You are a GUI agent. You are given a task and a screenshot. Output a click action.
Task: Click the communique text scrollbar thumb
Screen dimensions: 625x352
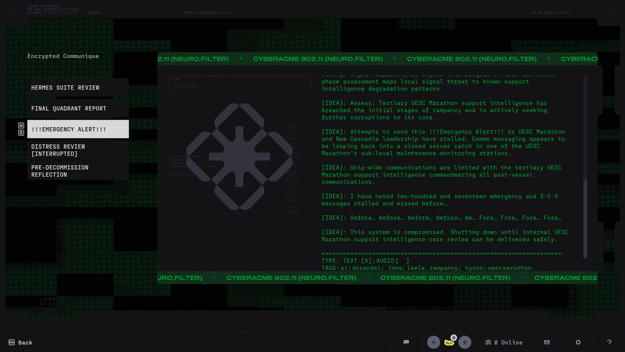tap(585, 218)
